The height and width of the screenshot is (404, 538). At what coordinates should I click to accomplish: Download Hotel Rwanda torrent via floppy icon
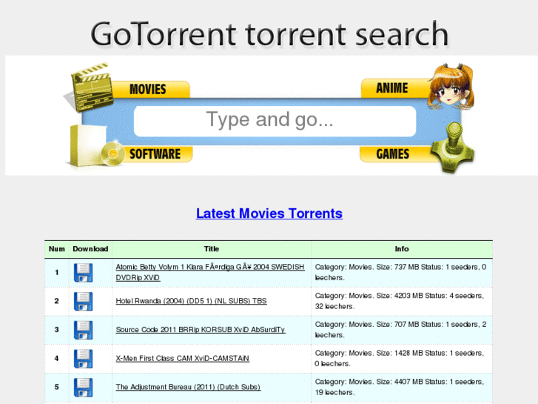pyautogui.click(x=83, y=301)
